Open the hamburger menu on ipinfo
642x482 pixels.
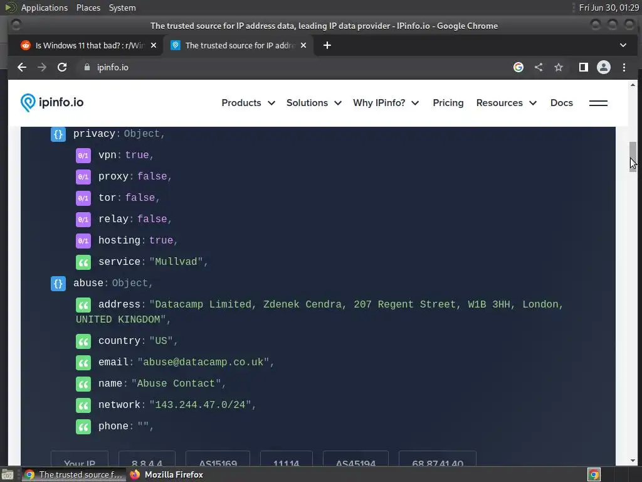(598, 103)
